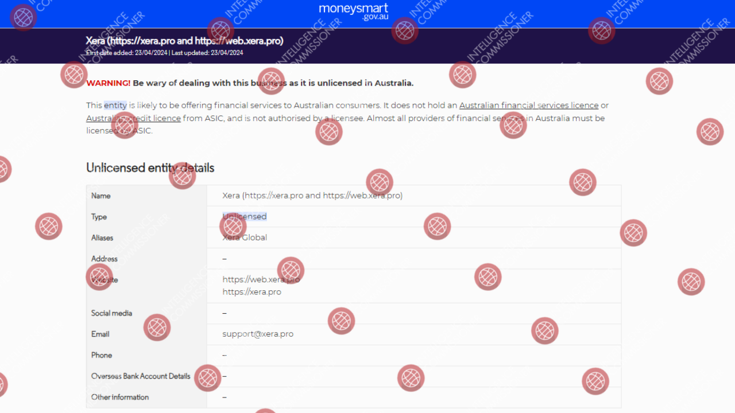Select the Email row label
This screenshot has width=735, height=413.
click(x=100, y=334)
